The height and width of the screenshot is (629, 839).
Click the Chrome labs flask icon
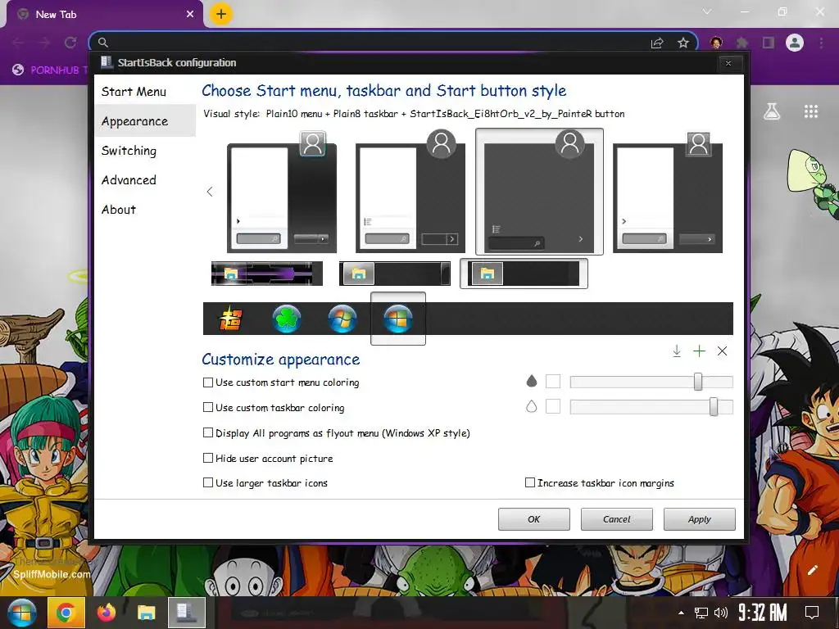point(772,111)
